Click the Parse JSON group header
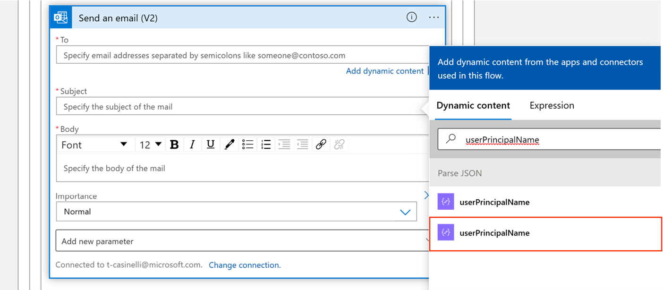 545,173
